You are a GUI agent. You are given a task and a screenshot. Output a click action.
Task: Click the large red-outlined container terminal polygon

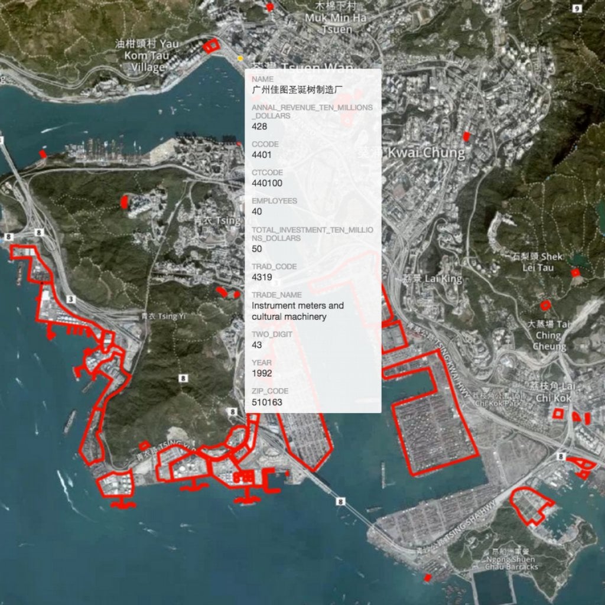434,414
